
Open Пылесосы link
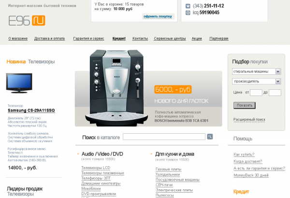click(165, 195)
